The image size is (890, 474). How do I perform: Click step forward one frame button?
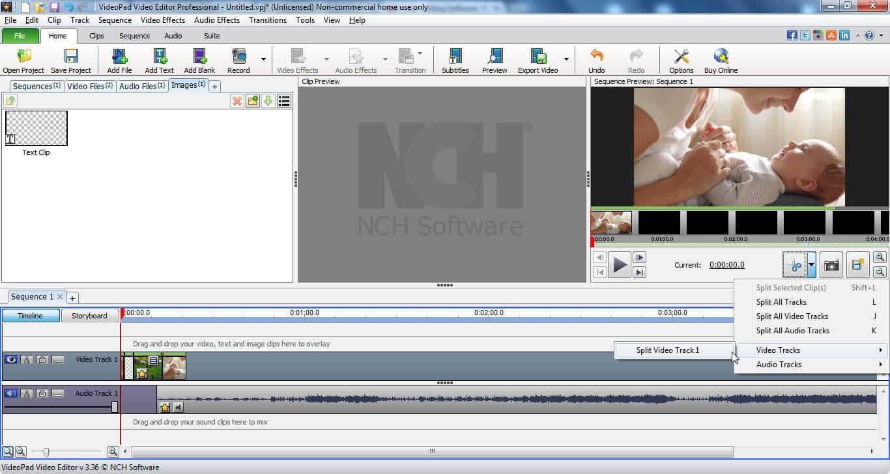[640, 258]
